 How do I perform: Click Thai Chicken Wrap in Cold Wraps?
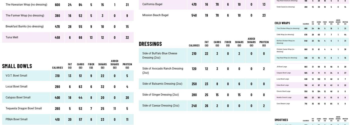[x=288, y=28]
